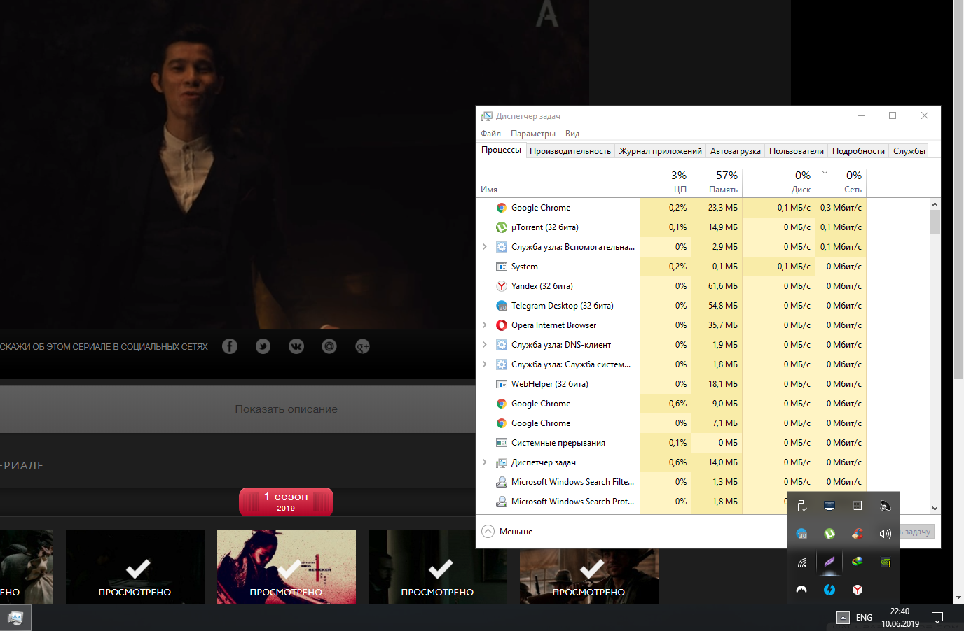Screen dimensions: 964x631
Task: Click the Показать описание link
Action: (286, 409)
